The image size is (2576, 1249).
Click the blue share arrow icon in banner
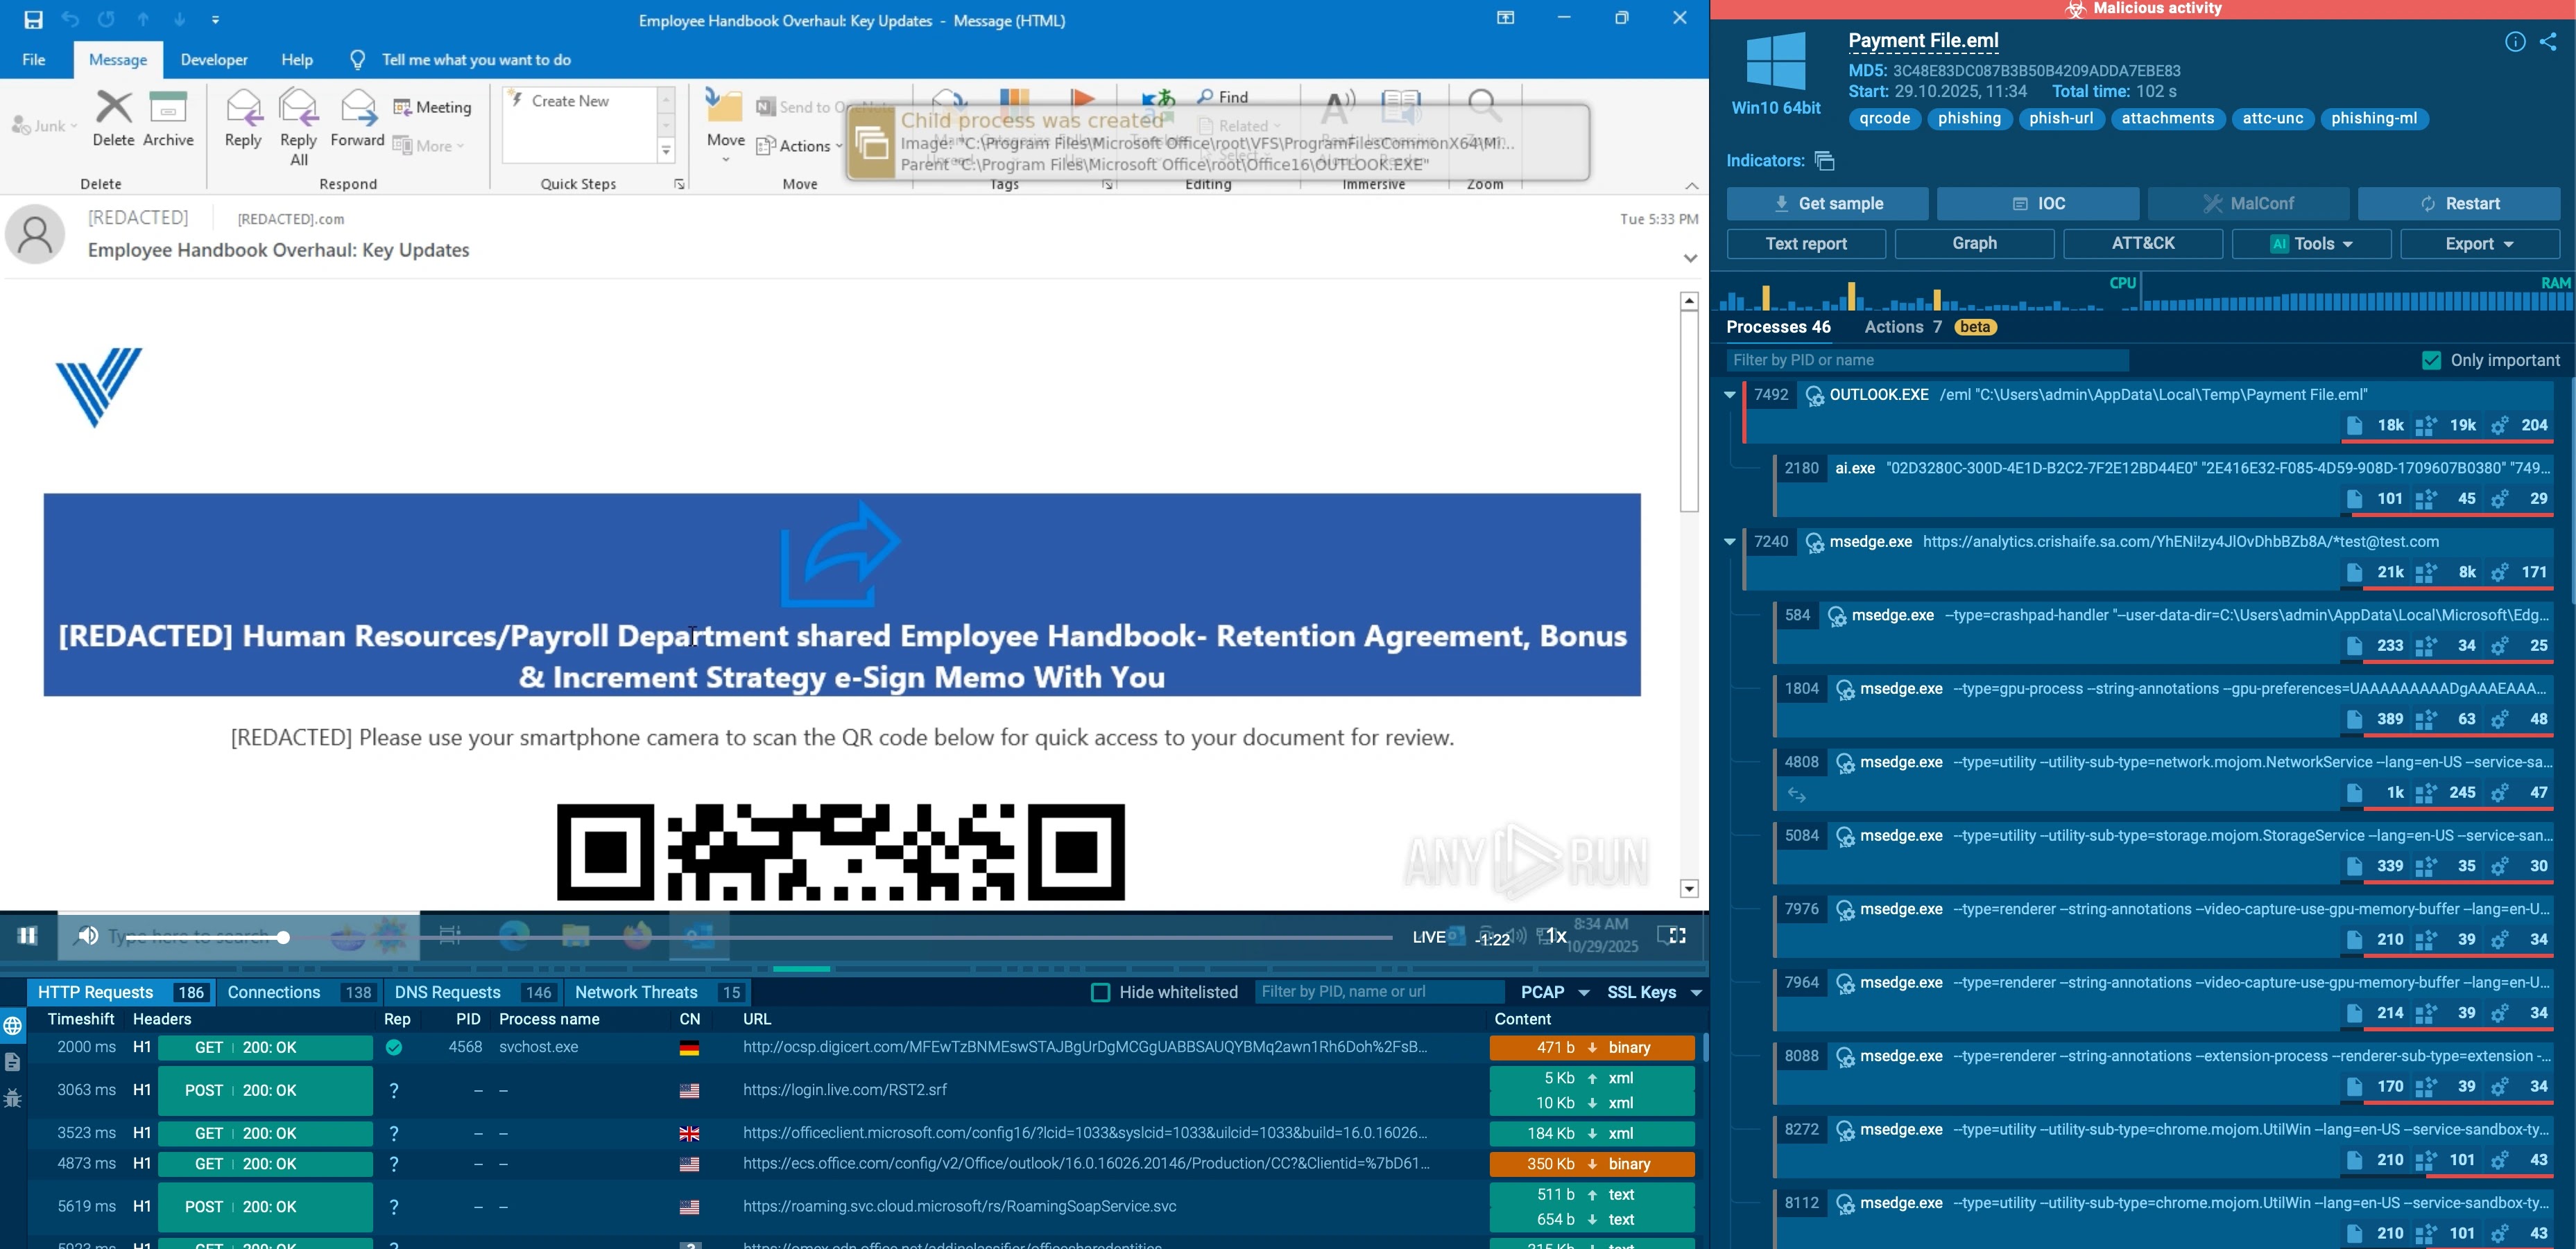pos(840,554)
